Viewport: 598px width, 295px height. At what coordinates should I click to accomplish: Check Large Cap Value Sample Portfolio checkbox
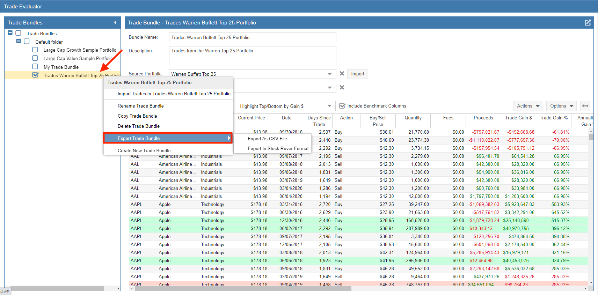(x=35, y=58)
